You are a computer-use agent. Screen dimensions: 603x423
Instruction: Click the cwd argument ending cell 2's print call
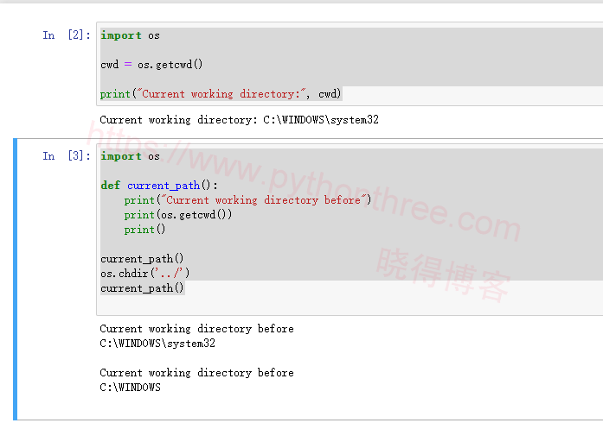[330, 94]
